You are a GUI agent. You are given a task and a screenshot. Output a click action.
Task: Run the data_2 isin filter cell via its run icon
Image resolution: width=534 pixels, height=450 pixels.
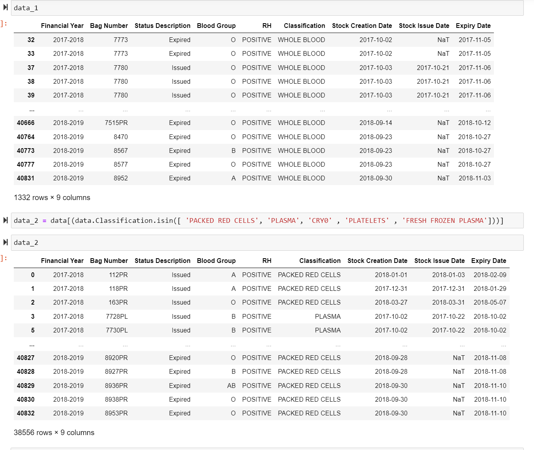click(x=6, y=220)
